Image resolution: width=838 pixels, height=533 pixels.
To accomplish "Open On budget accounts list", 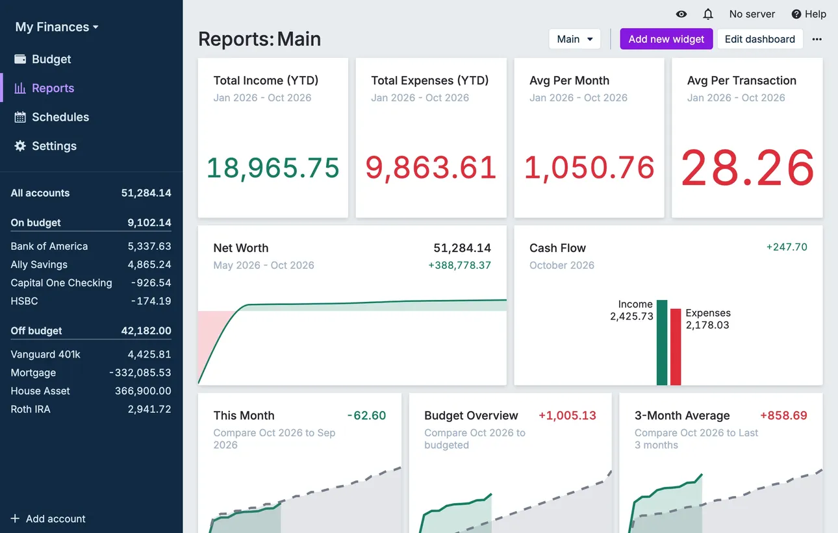I will tap(91, 223).
